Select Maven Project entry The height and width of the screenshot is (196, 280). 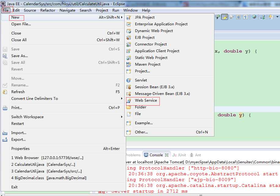[169, 64]
